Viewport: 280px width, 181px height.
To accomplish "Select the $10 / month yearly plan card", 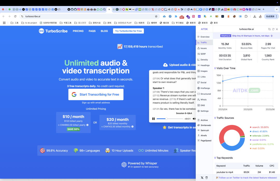I will [73, 123].
